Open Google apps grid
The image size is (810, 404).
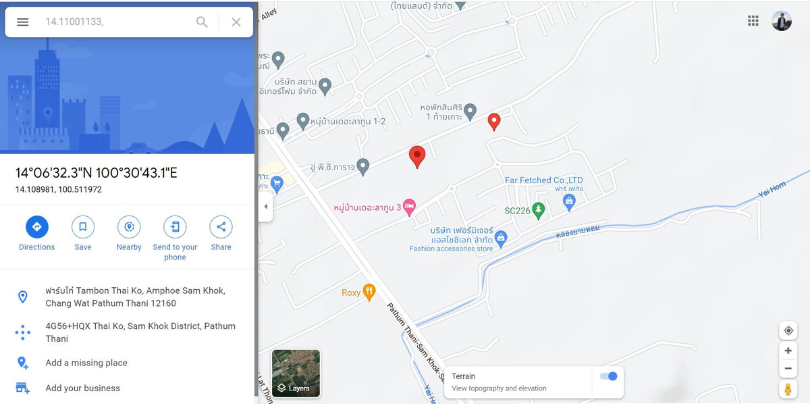[x=753, y=21]
